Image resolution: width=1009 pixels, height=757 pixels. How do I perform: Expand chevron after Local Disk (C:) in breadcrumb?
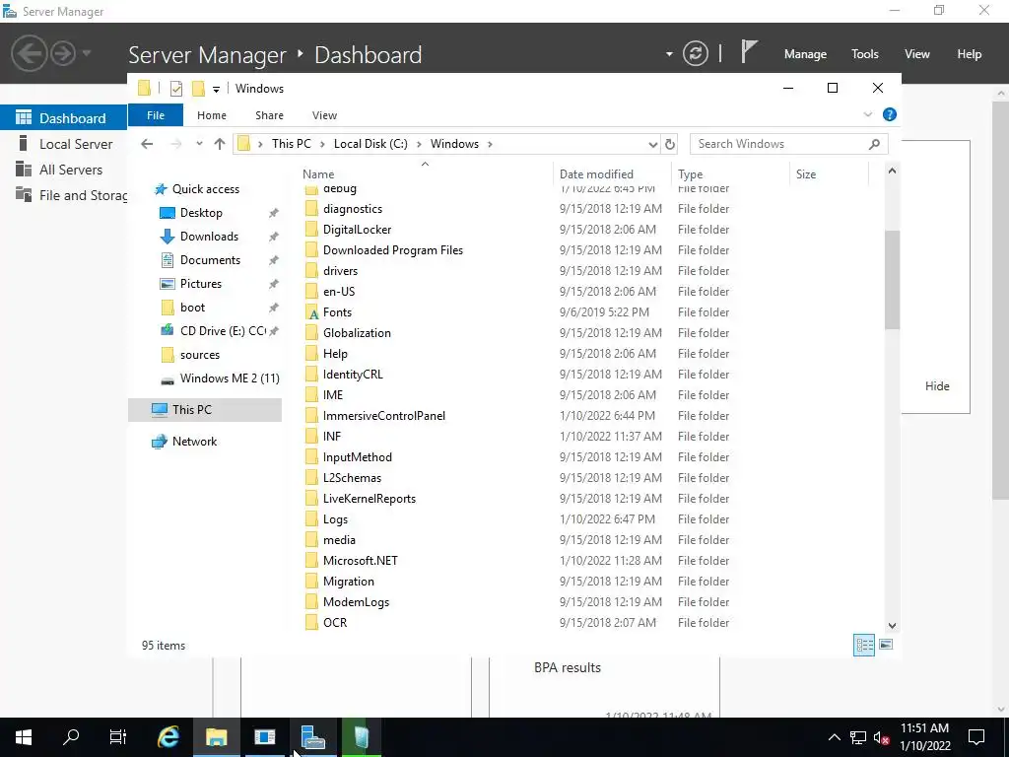point(418,144)
